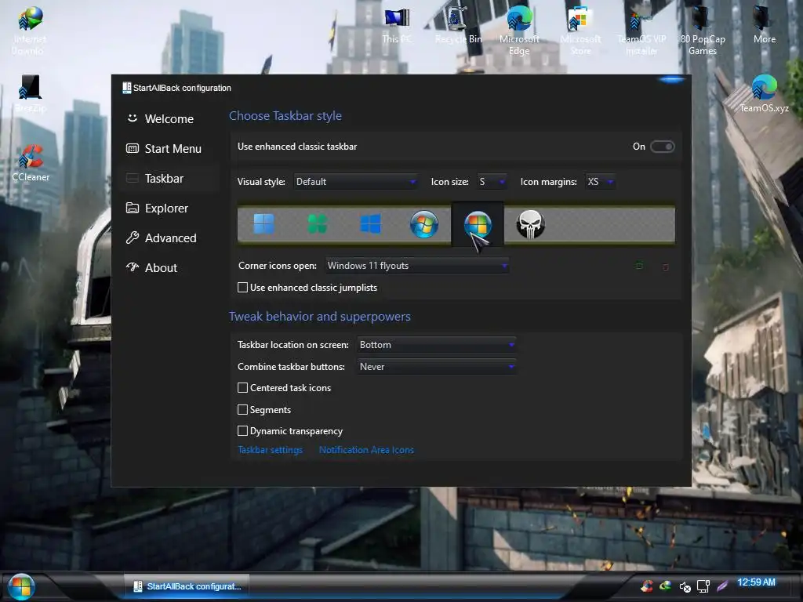Select the Windows 7 orb start button
This screenshot has height=602, width=803.
click(424, 223)
